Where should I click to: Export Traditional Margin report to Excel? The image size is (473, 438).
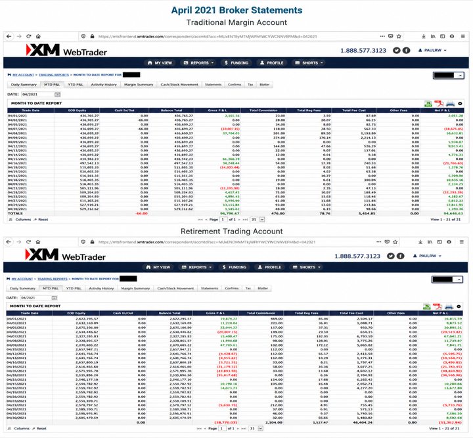tap(428, 104)
